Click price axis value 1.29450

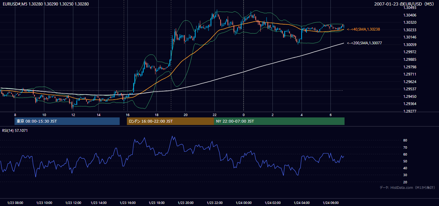pyautogui.click(x=410, y=96)
